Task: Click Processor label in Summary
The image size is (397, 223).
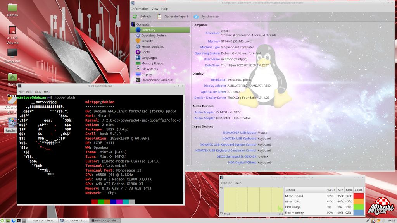Action: (212, 33)
